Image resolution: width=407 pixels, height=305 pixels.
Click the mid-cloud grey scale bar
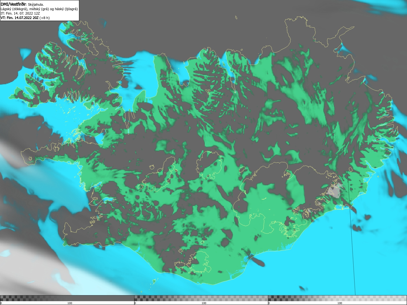tap(201, 298)
